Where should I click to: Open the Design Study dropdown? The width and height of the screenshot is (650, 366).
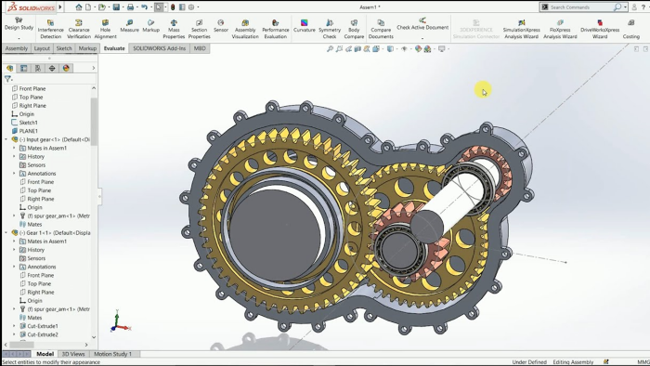tap(19, 38)
